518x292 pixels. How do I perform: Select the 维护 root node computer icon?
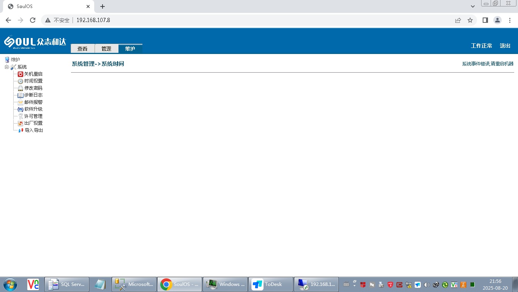[7, 60]
